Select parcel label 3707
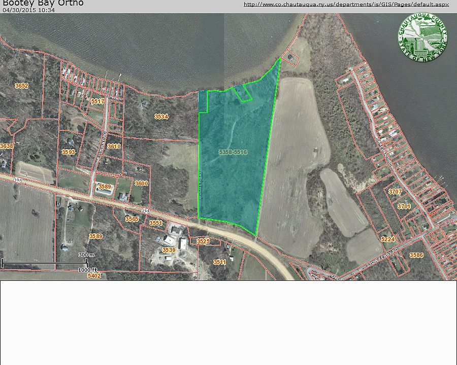 tap(395, 192)
